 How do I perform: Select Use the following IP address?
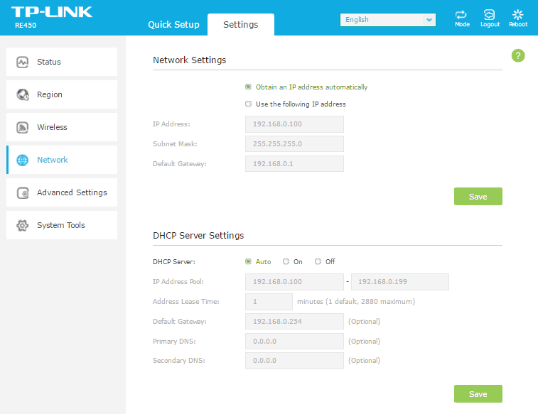pyautogui.click(x=249, y=104)
